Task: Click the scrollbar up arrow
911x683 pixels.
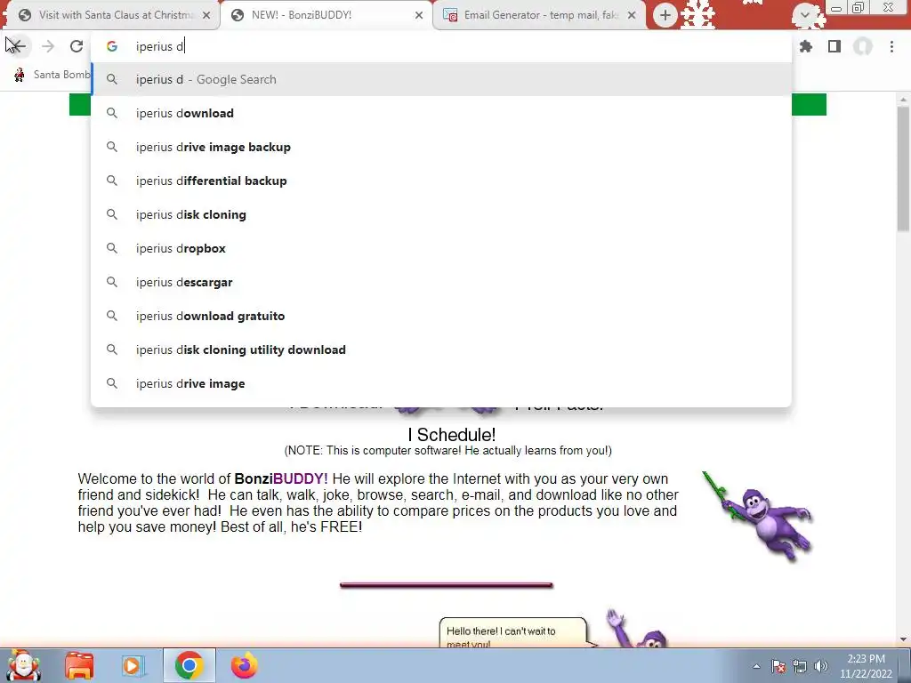Action: pyautogui.click(x=903, y=100)
